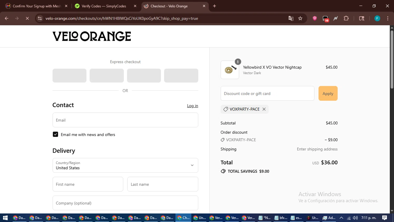Screen dimensions: 394x222
Task: Open the active Ch... Chrome taskbar window
Action: pos(183,218)
